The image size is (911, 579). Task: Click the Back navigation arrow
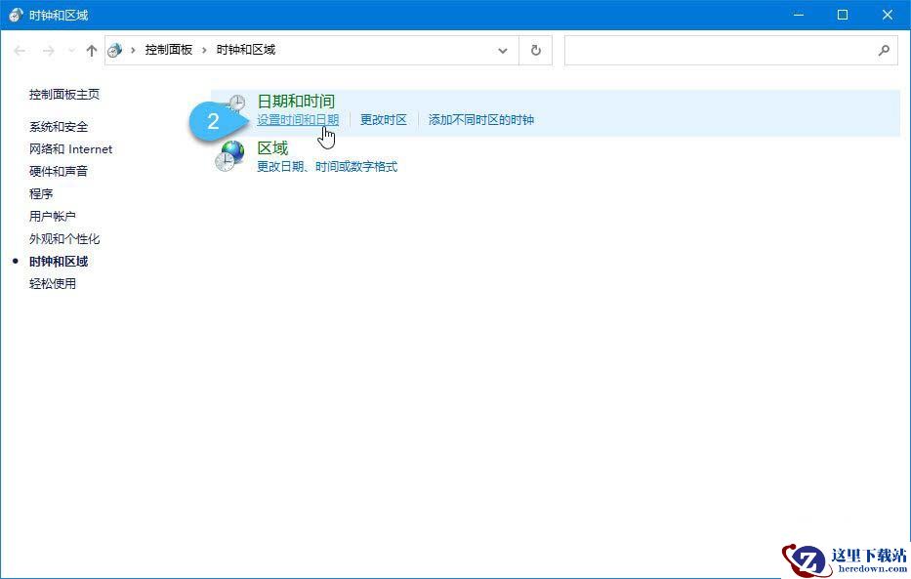click(20, 51)
